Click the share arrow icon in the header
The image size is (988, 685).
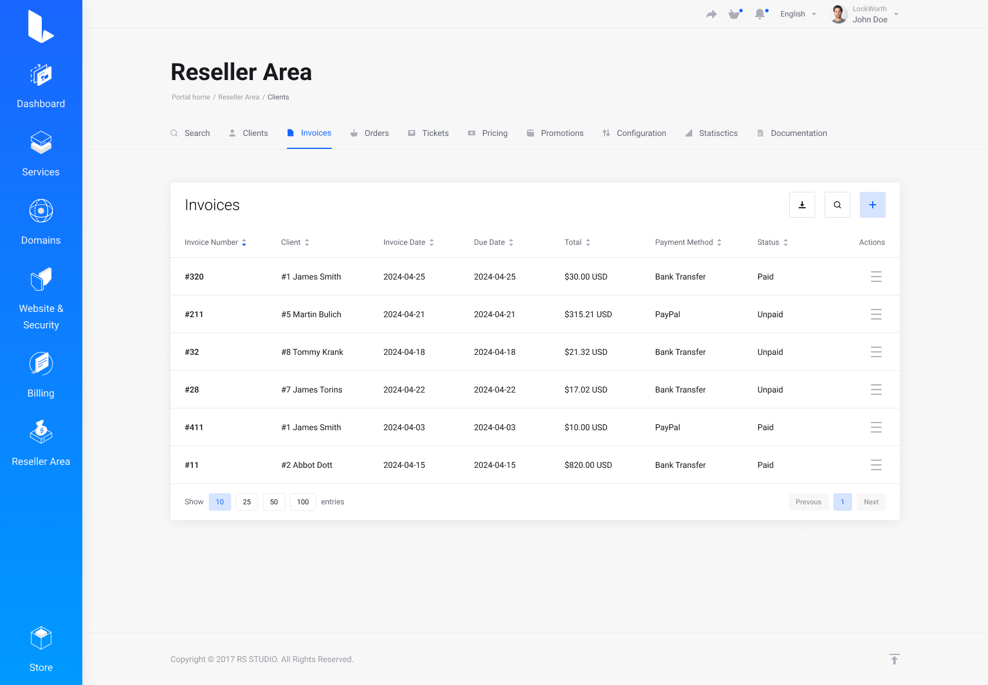pyautogui.click(x=711, y=14)
